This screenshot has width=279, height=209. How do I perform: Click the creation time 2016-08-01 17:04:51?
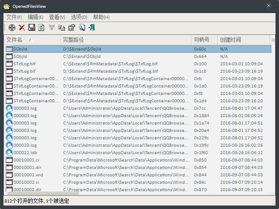(x=241, y=123)
